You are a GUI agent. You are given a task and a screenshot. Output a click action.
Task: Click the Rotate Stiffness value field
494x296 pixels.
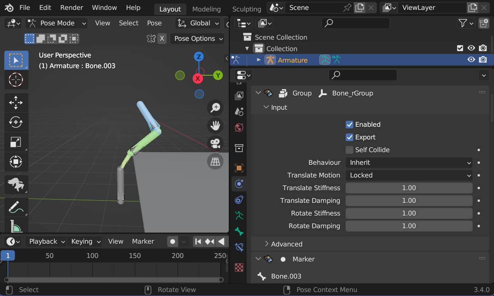(409, 213)
